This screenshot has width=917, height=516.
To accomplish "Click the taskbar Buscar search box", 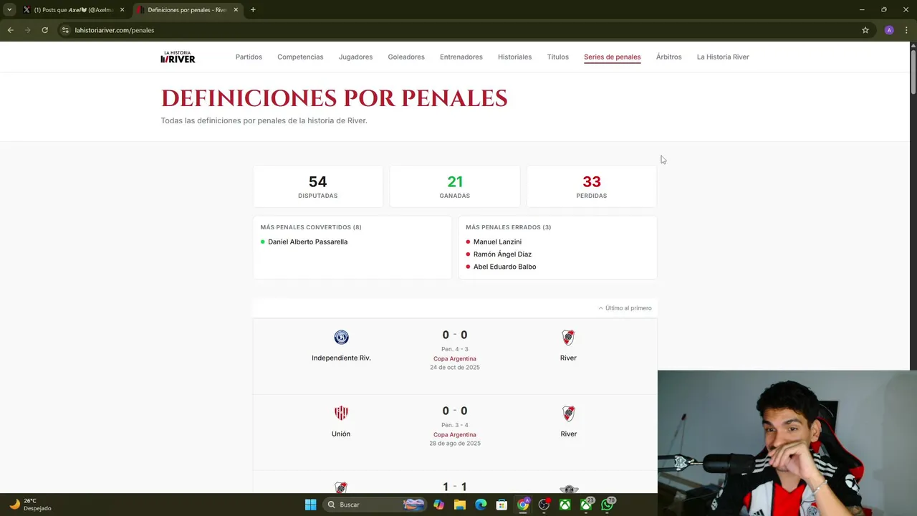I will (x=374, y=505).
